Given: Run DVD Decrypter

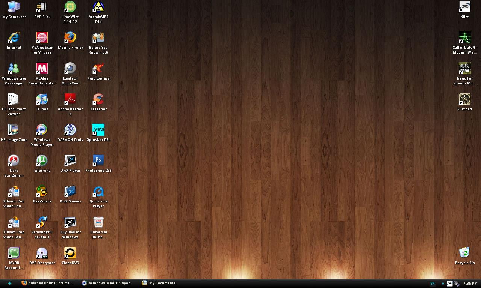Looking at the screenshot, I should click(x=42, y=252).
